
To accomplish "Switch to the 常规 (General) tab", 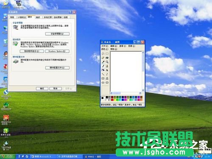I will pos(12,17).
